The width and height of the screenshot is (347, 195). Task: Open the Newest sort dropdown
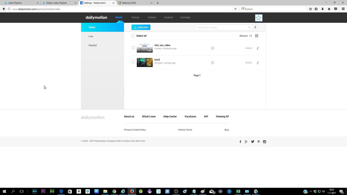(x=243, y=36)
